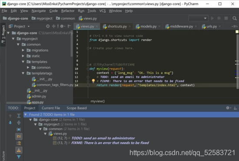Close the models.py editor tab

tap(159, 26)
